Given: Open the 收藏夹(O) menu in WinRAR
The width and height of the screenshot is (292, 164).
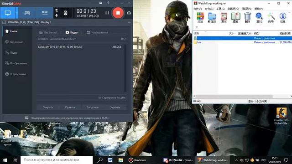Looking at the screenshot, I should tap(233, 9).
